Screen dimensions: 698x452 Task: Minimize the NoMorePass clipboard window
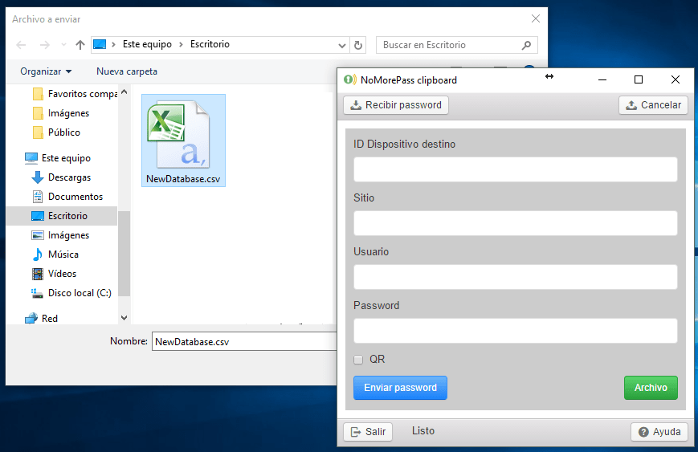(x=602, y=79)
